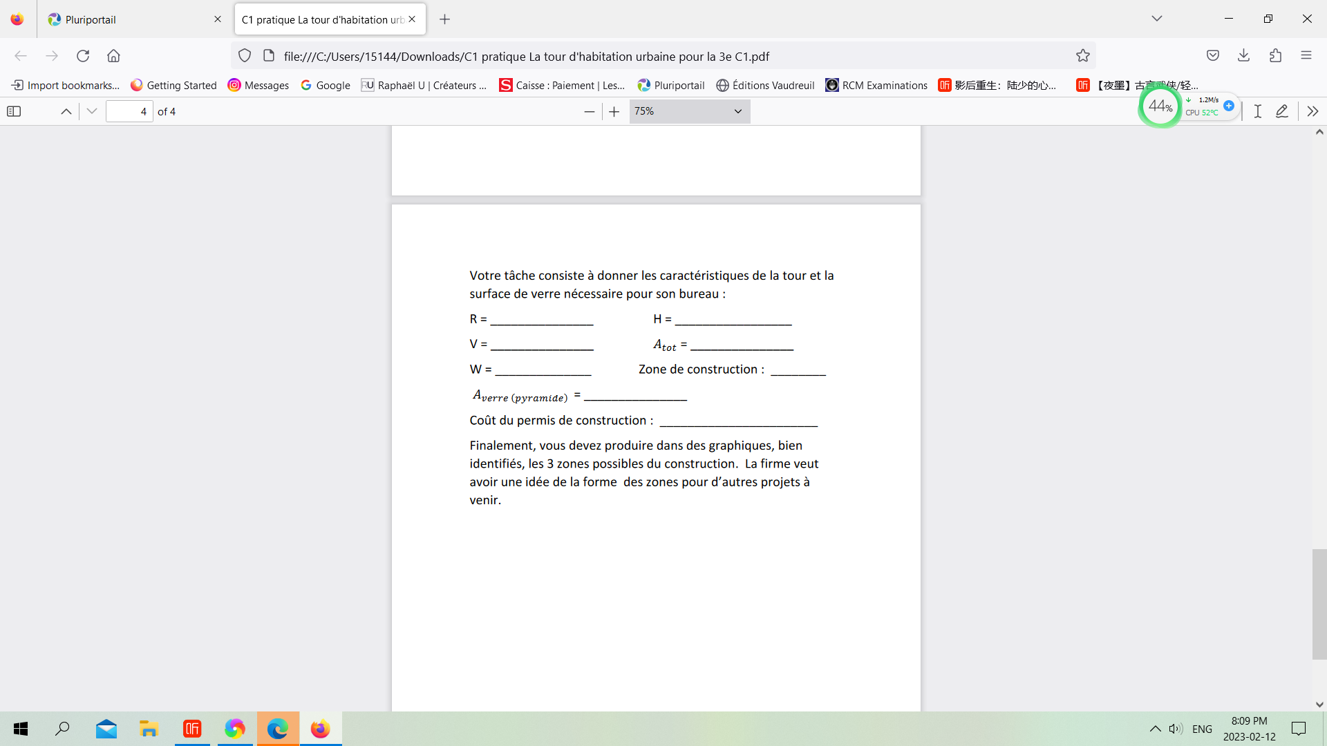
Task: Open the Éditions Vaudreuil bookmark
Action: coord(765,85)
